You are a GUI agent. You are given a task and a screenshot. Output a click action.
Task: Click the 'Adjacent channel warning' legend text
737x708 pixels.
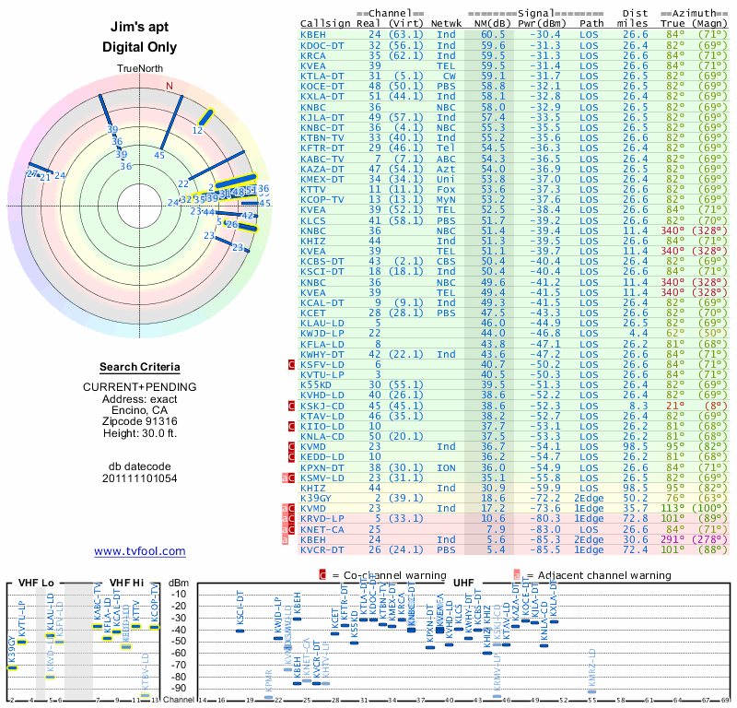[x=604, y=575]
